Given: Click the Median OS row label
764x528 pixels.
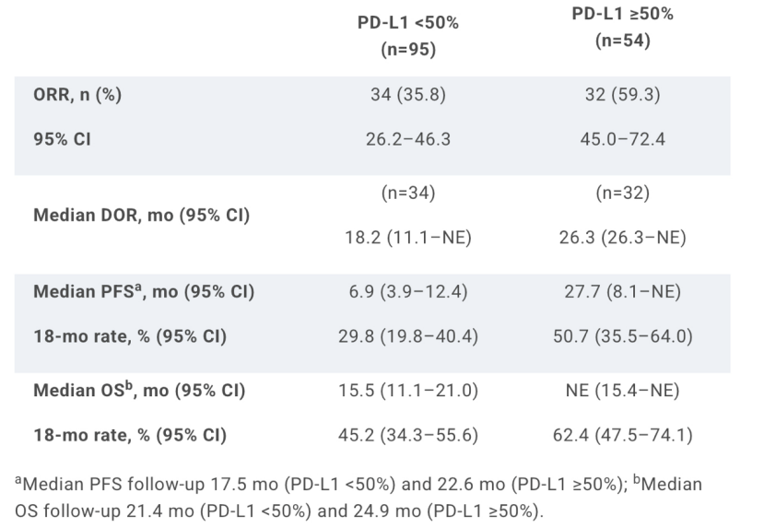Looking at the screenshot, I should point(138,390).
